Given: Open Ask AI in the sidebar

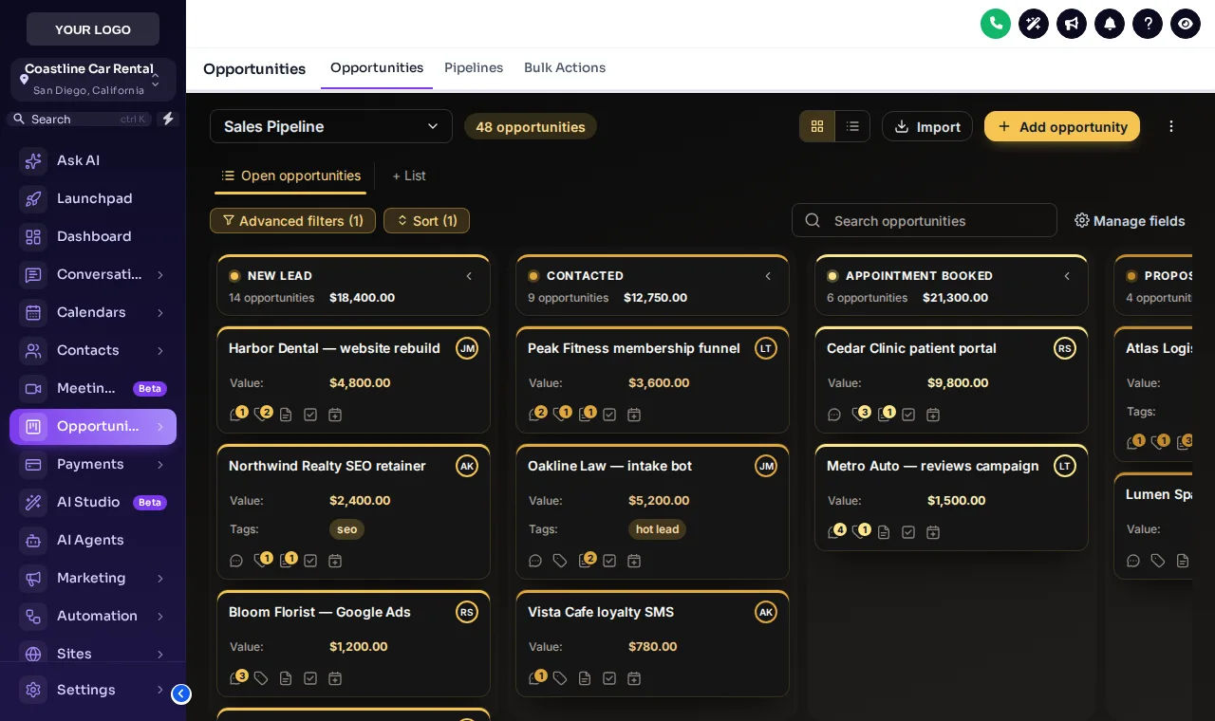Looking at the screenshot, I should coord(93,160).
